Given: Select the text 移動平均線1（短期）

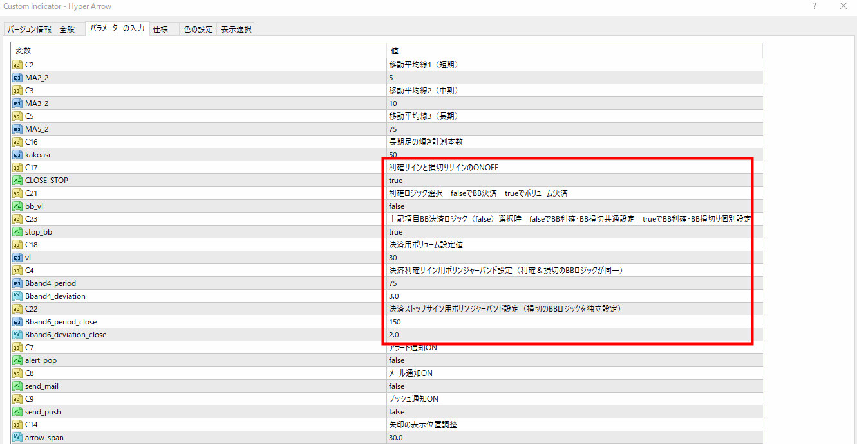Looking at the screenshot, I should (x=423, y=64).
